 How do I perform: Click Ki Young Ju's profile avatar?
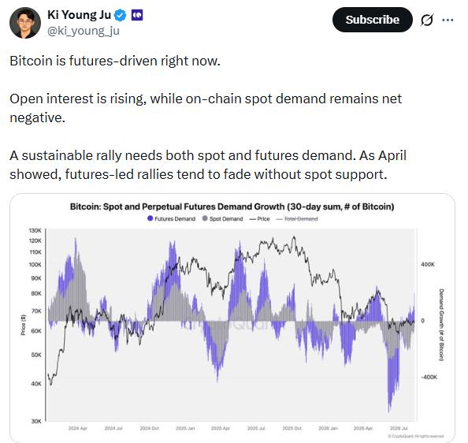[25, 23]
